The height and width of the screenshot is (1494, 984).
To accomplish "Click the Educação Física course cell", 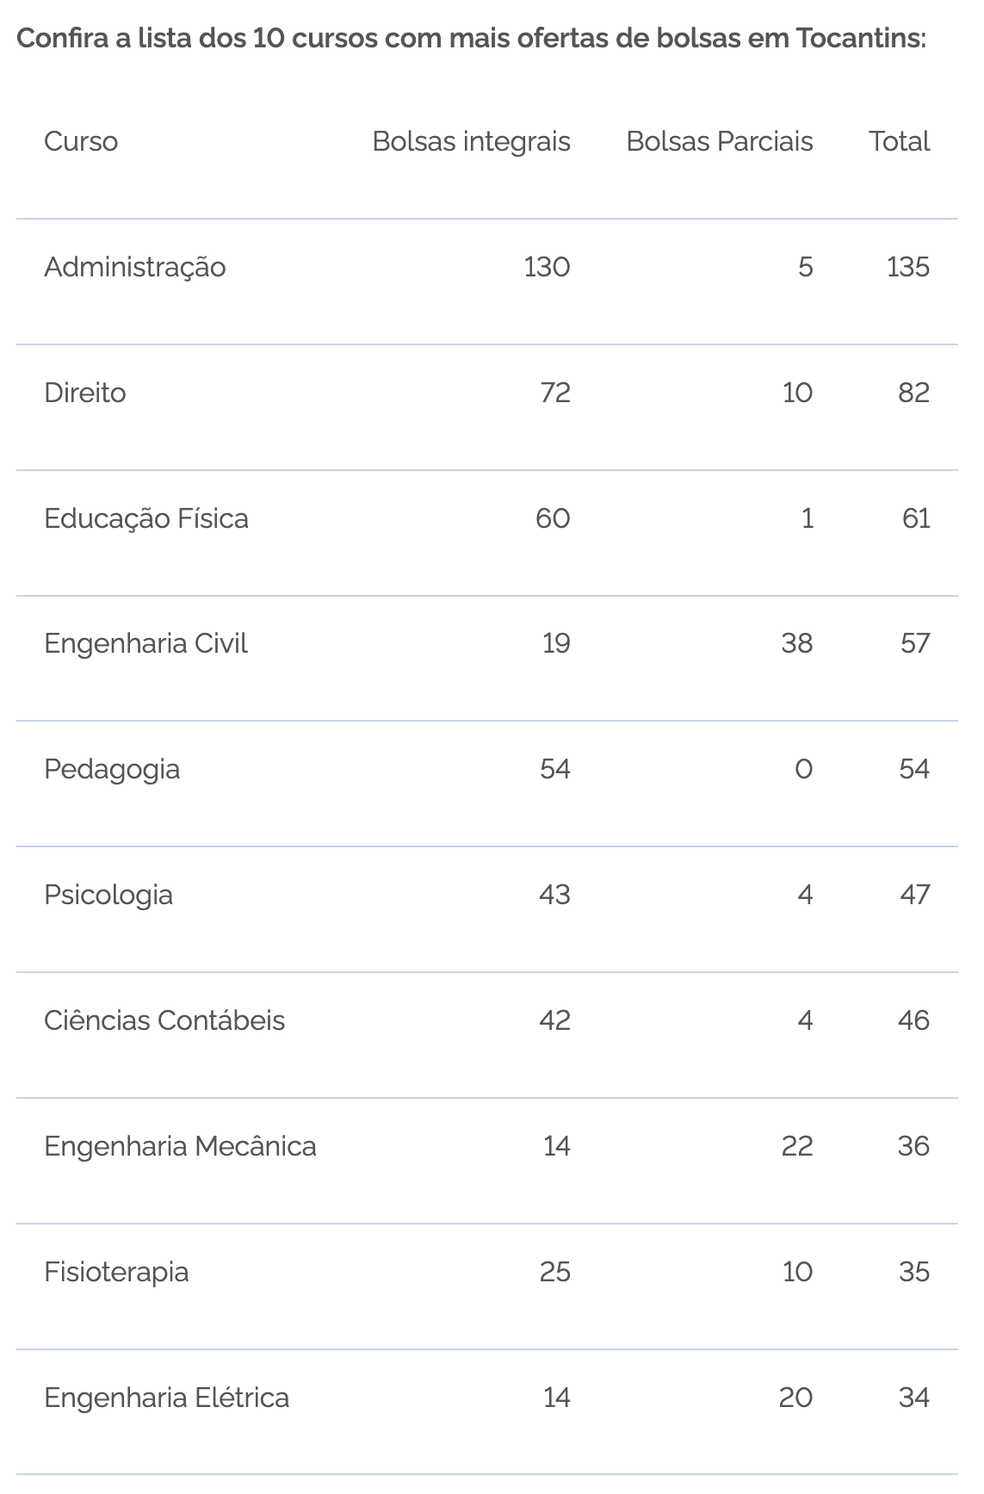I will click(x=146, y=518).
